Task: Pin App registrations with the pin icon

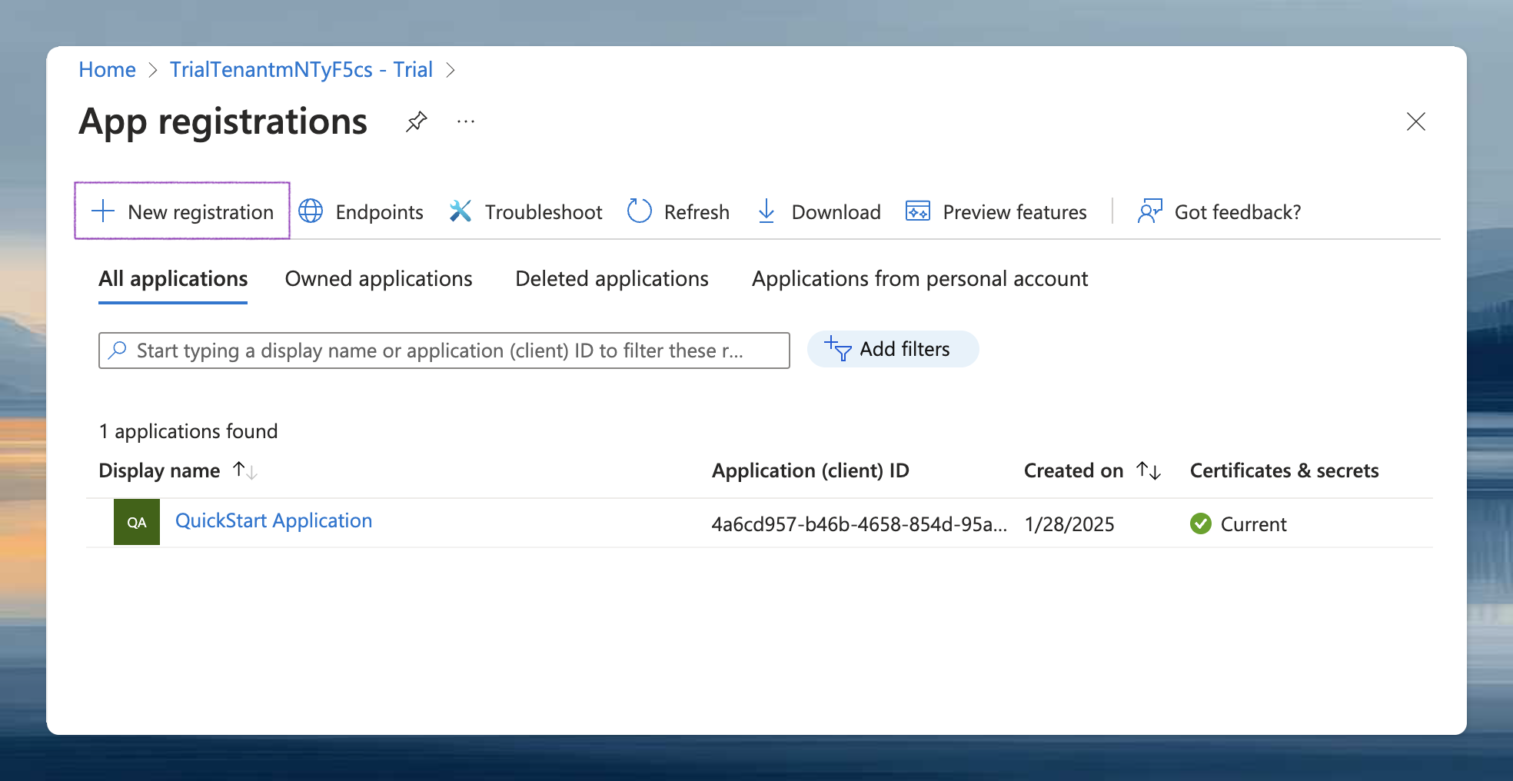Action: 416,121
